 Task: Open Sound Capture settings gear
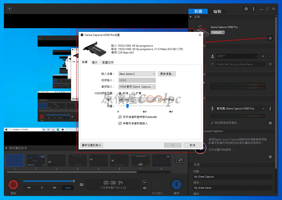(x=270, y=157)
